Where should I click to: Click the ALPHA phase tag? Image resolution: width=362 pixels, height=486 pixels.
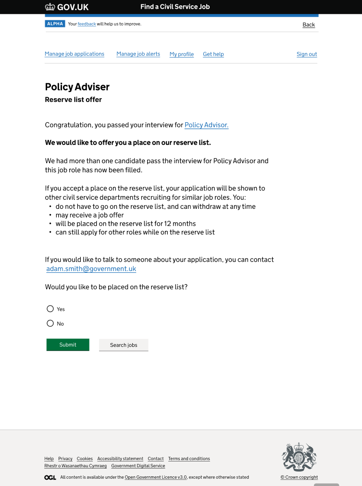coord(55,24)
